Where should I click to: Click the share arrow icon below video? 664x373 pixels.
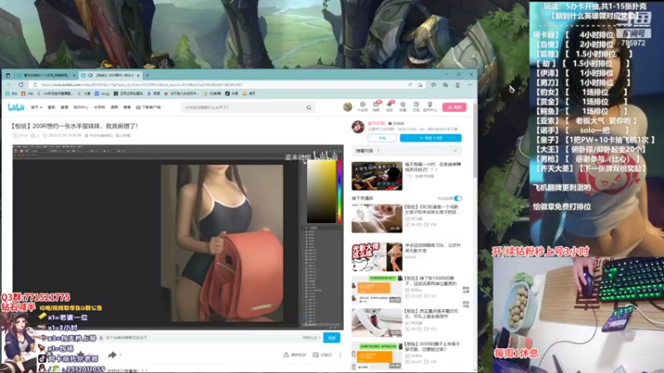112,355
